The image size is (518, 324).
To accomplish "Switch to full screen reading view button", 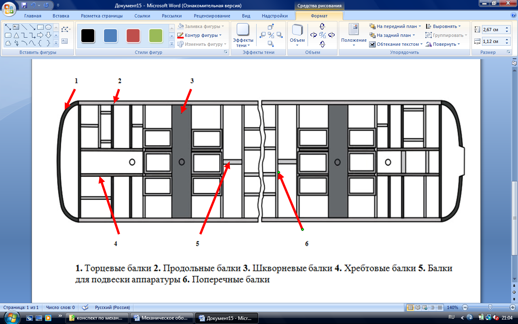I will [x=418, y=307].
